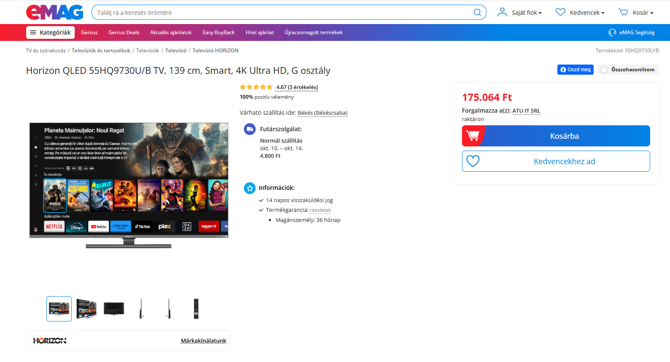Open the seller ATU IT SRL link
The image size is (670, 362).
[526, 111]
